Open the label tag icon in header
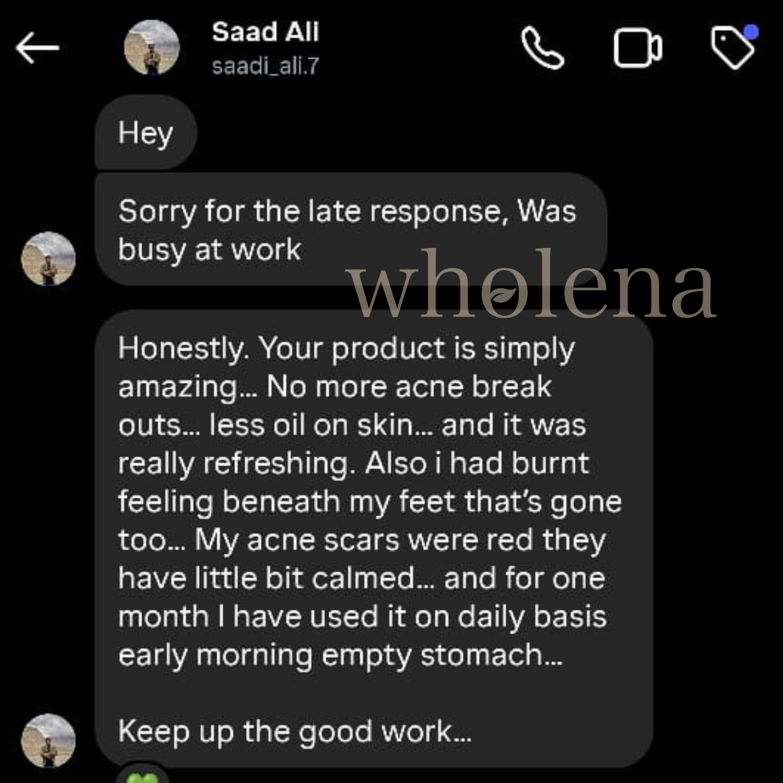 (x=732, y=48)
